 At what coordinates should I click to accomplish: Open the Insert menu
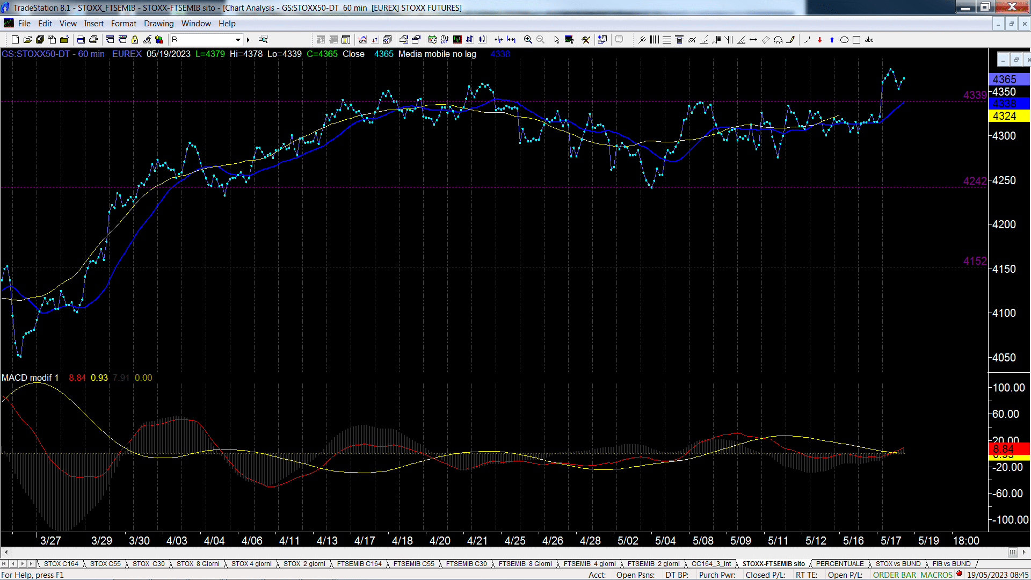(93, 24)
